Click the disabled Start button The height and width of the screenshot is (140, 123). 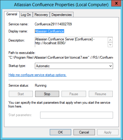(21, 94)
